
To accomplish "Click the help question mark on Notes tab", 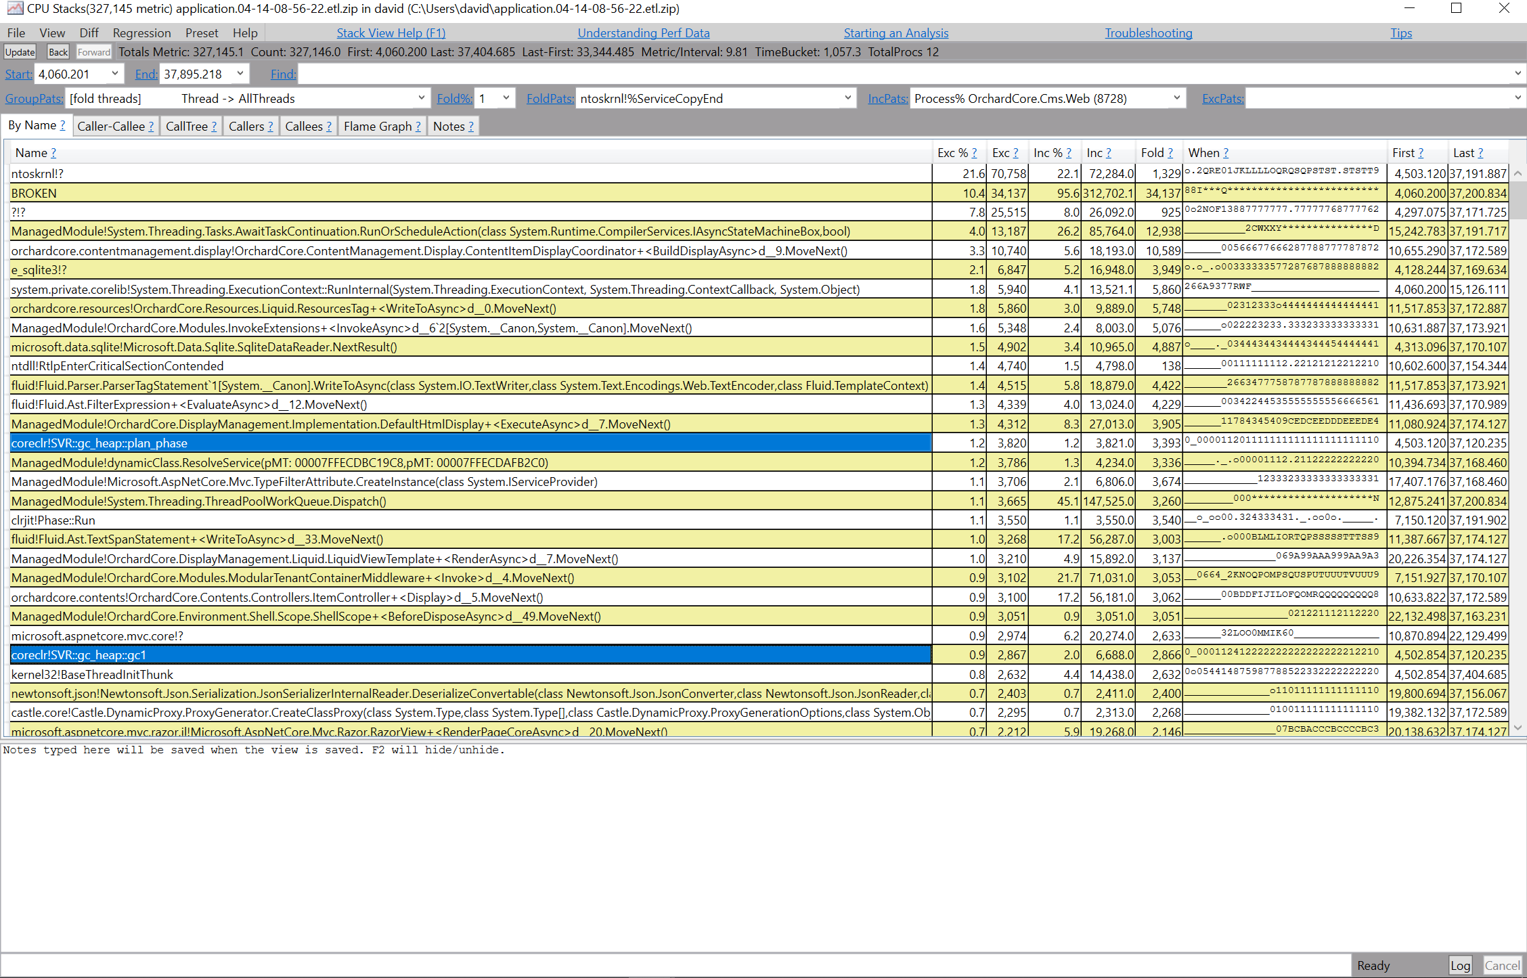I will pyautogui.click(x=471, y=127).
